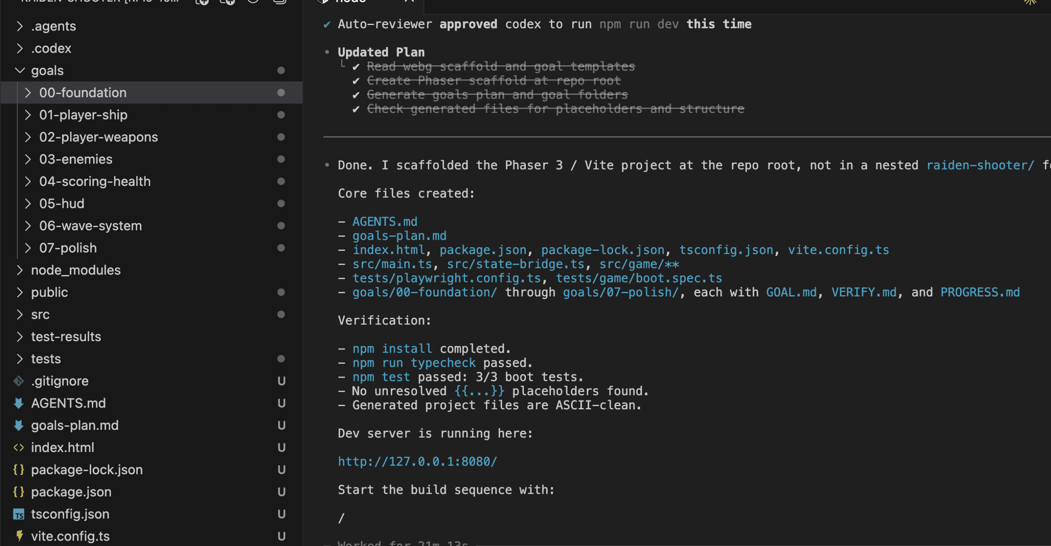Click the 'Dev server is running here:' line
Viewport: 1051px width, 546px height.
436,434
